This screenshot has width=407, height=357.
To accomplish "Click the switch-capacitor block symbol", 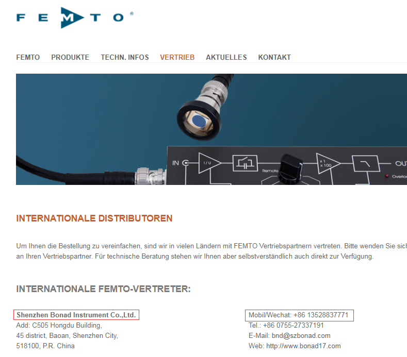I will point(245,163).
